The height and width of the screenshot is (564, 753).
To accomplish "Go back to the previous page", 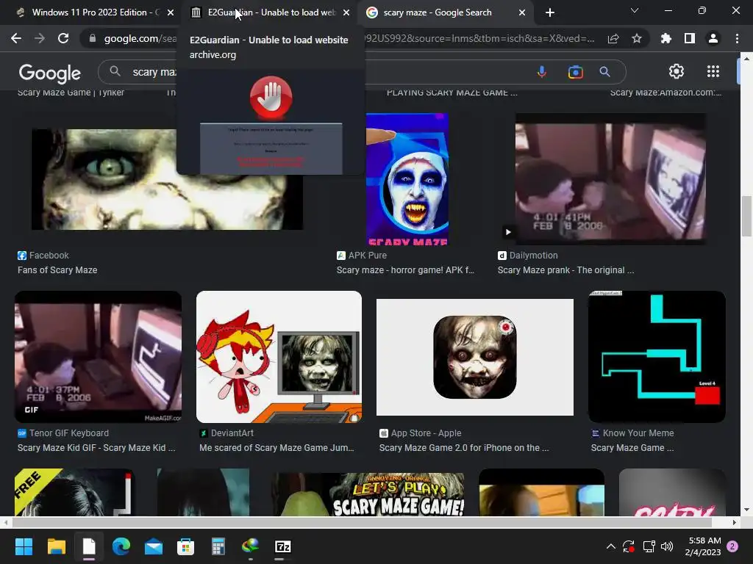I will 16,38.
